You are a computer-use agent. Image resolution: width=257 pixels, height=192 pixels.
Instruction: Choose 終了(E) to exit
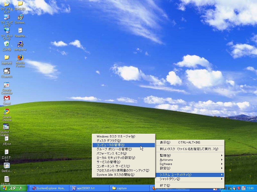click(x=190, y=185)
